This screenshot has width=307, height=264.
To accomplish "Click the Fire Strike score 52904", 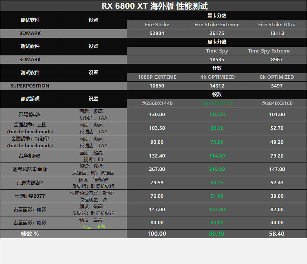I will click(157, 33).
